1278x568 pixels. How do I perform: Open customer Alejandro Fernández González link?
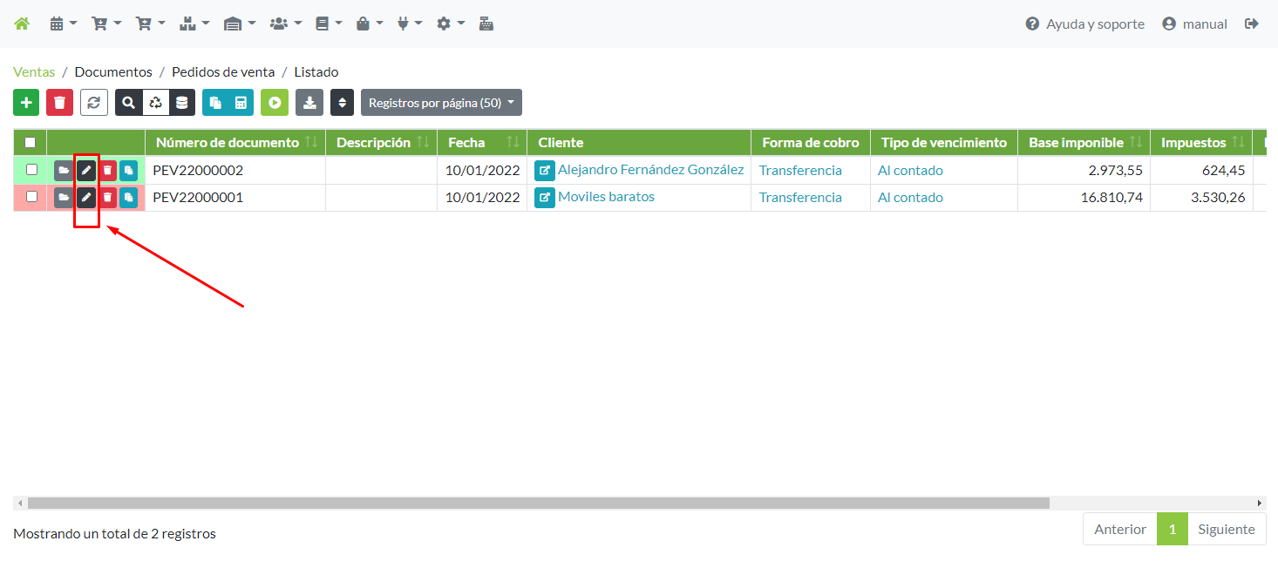(x=650, y=170)
